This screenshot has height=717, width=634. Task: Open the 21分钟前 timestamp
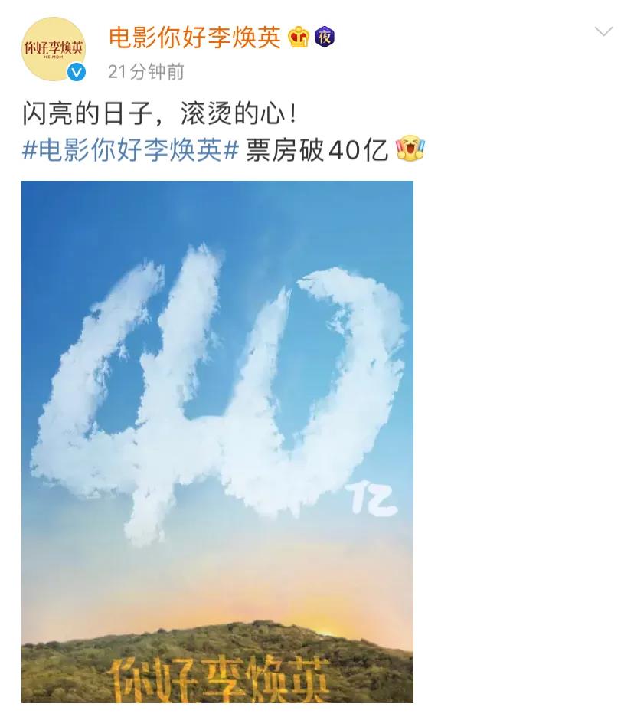[x=146, y=72]
